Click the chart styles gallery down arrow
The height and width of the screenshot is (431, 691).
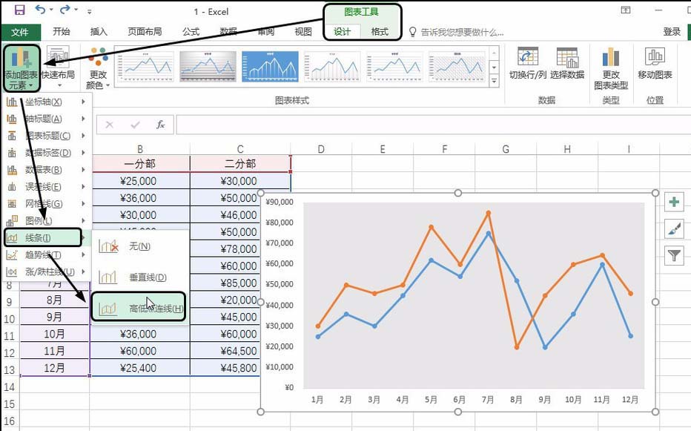pos(494,67)
